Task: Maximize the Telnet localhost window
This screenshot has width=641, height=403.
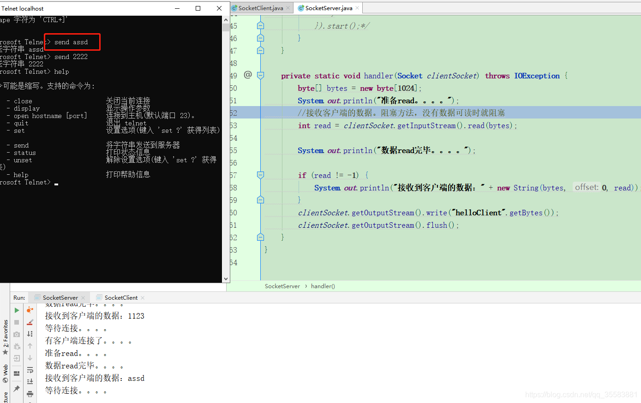Action: 198,8
